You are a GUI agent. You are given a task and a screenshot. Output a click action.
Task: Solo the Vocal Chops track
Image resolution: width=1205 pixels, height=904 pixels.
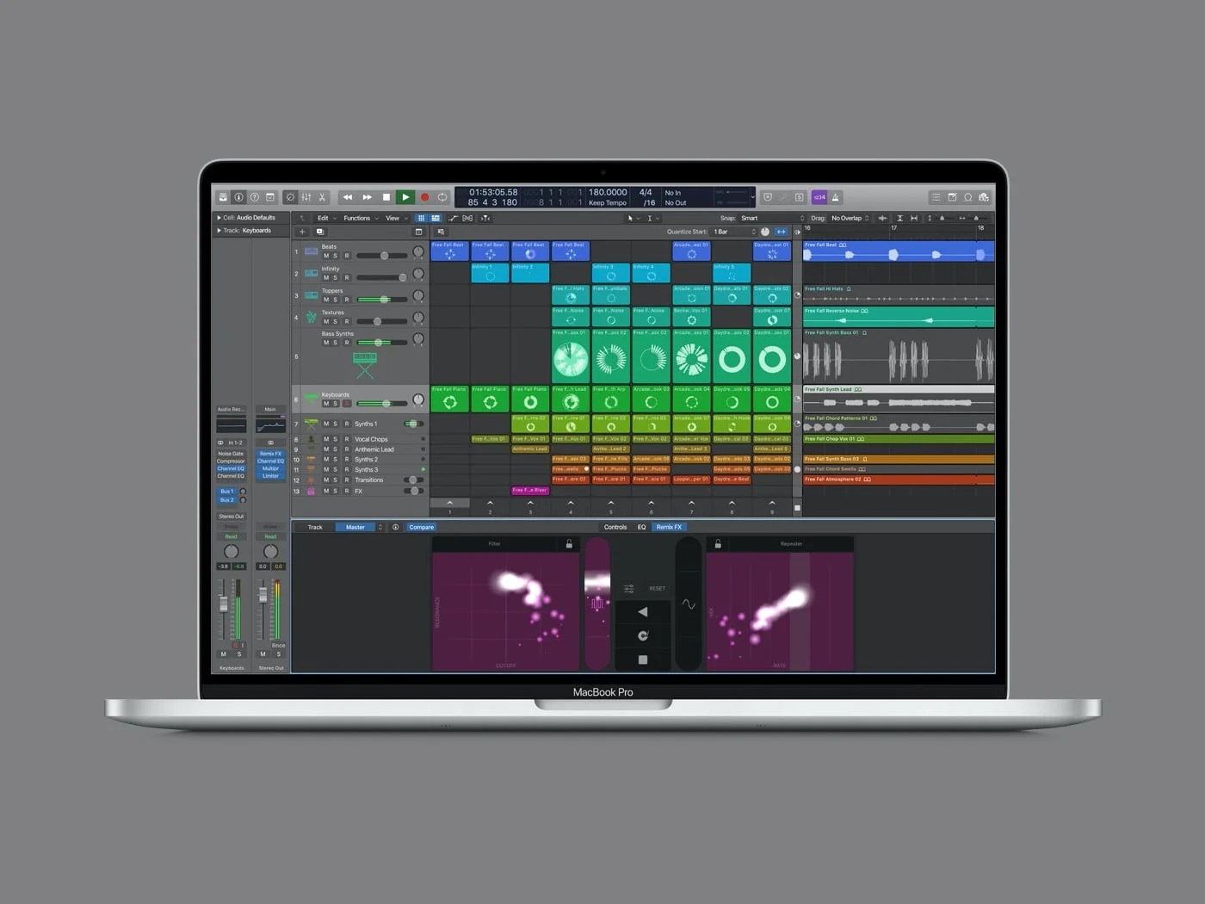(x=336, y=439)
